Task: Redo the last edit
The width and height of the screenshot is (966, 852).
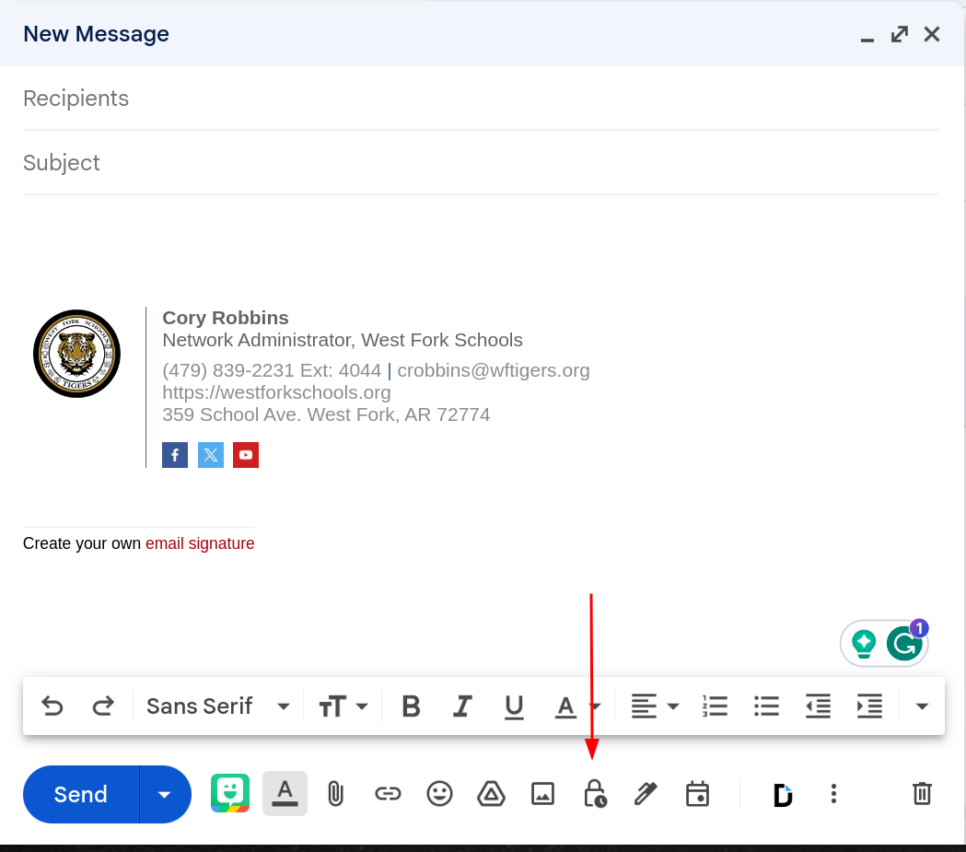Action: [103, 706]
